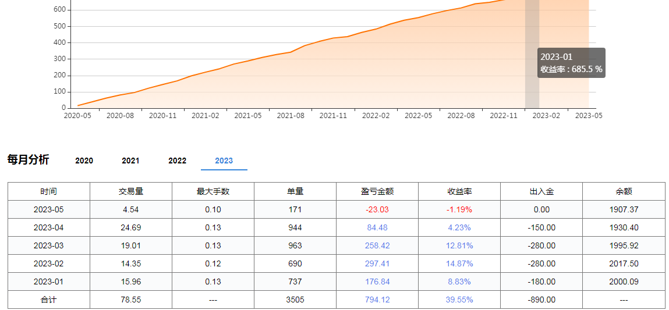Viewport: 669px width, 310px height.
Task: Click the 12.81% return rate cell
Action: tap(459, 245)
